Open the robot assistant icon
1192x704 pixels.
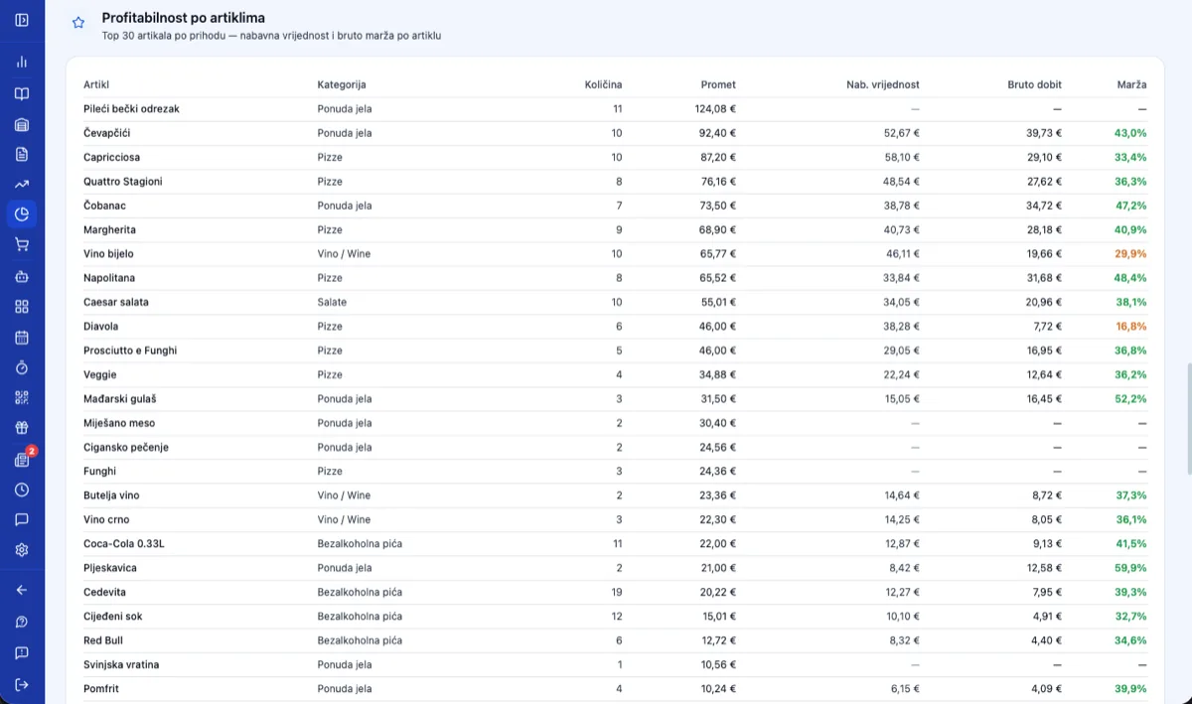click(x=22, y=276)
